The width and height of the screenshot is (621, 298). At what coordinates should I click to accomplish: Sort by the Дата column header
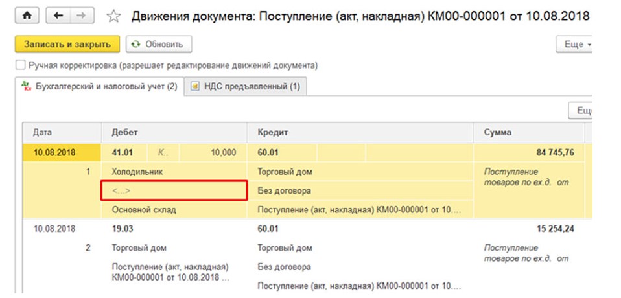pyautogui.click(x=43, y=132)
